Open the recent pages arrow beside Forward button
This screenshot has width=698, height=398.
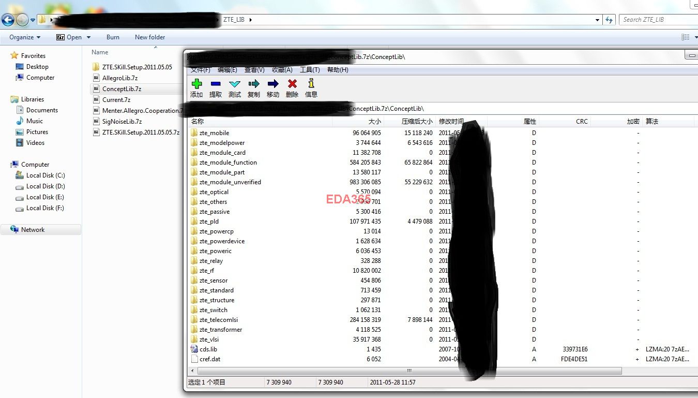pyautogui.click(x=33, y=20)
